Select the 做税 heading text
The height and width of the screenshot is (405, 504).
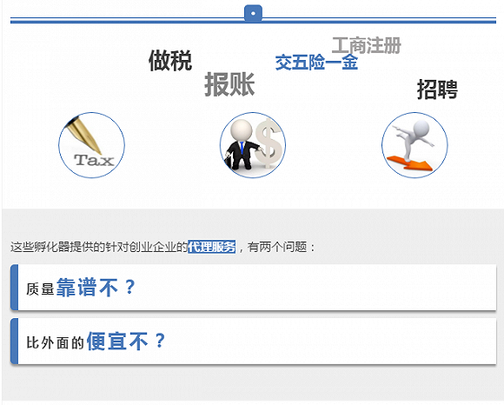pos(170,60)
